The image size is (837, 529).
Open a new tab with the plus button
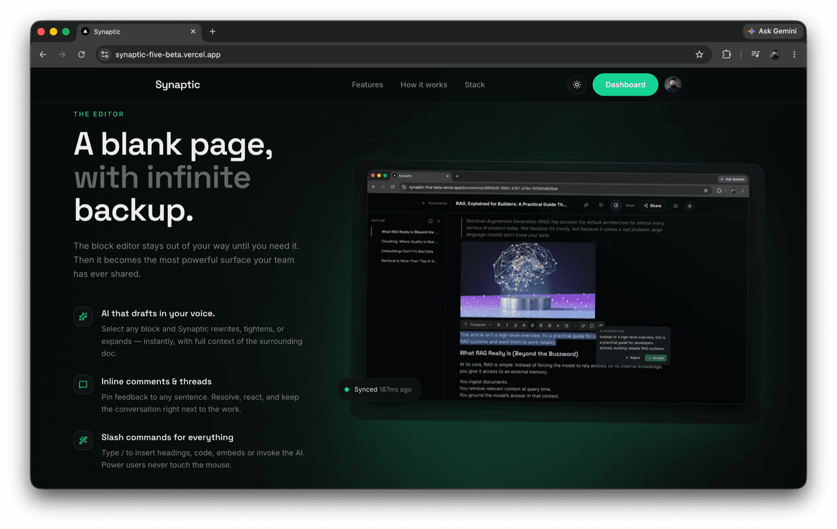pyautogui.click(x=212, y=31)
